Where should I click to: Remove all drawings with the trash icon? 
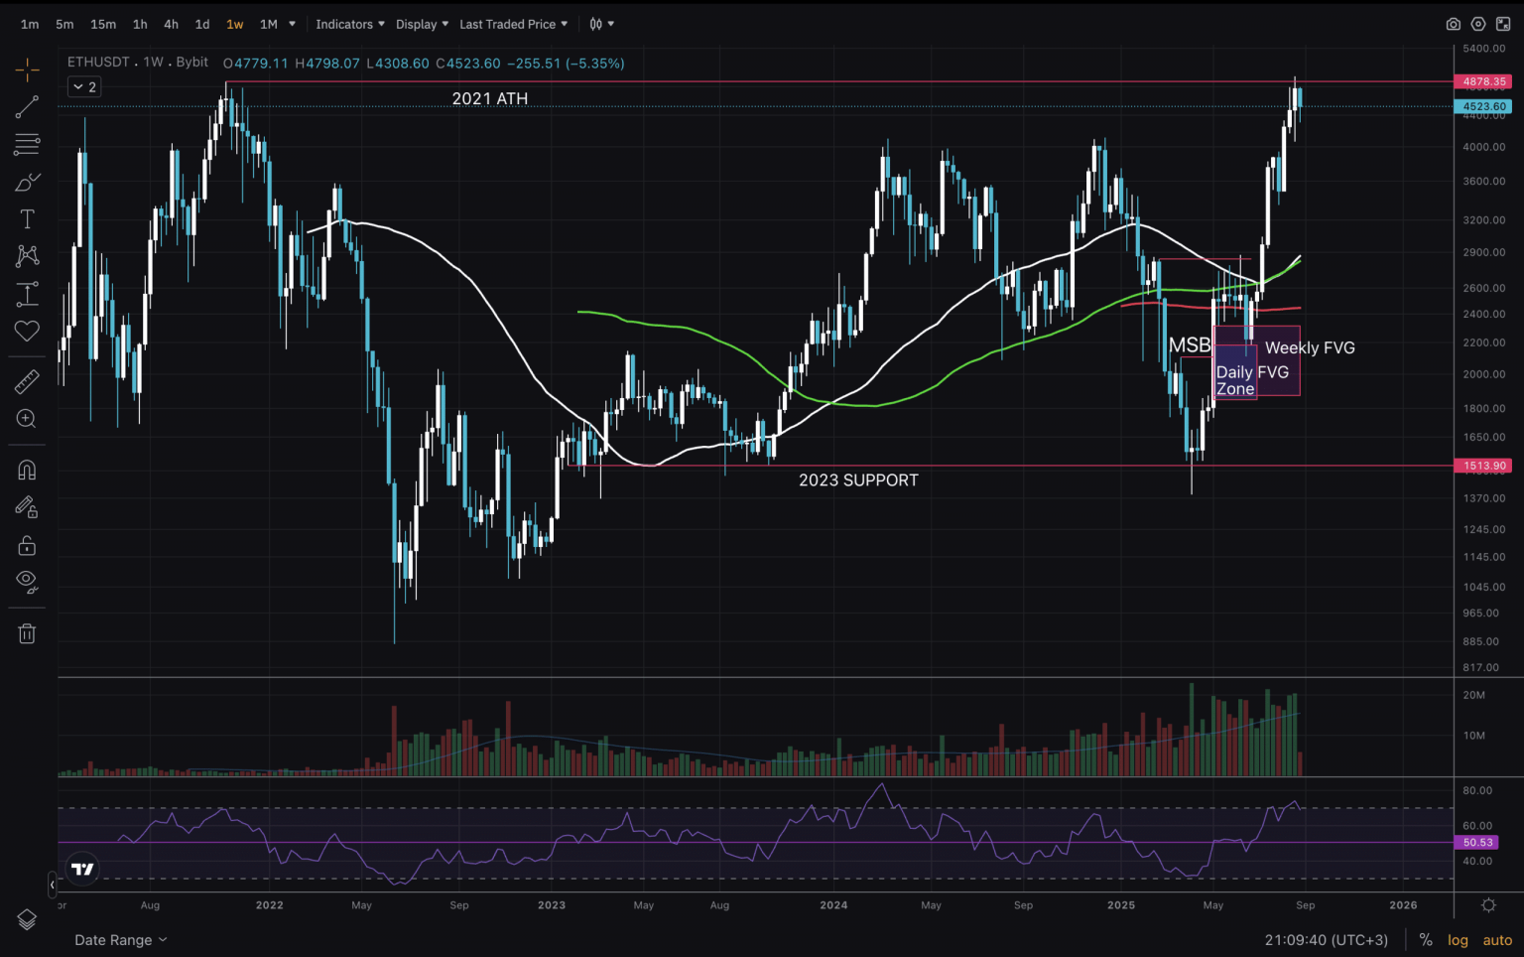pos(27,632)
